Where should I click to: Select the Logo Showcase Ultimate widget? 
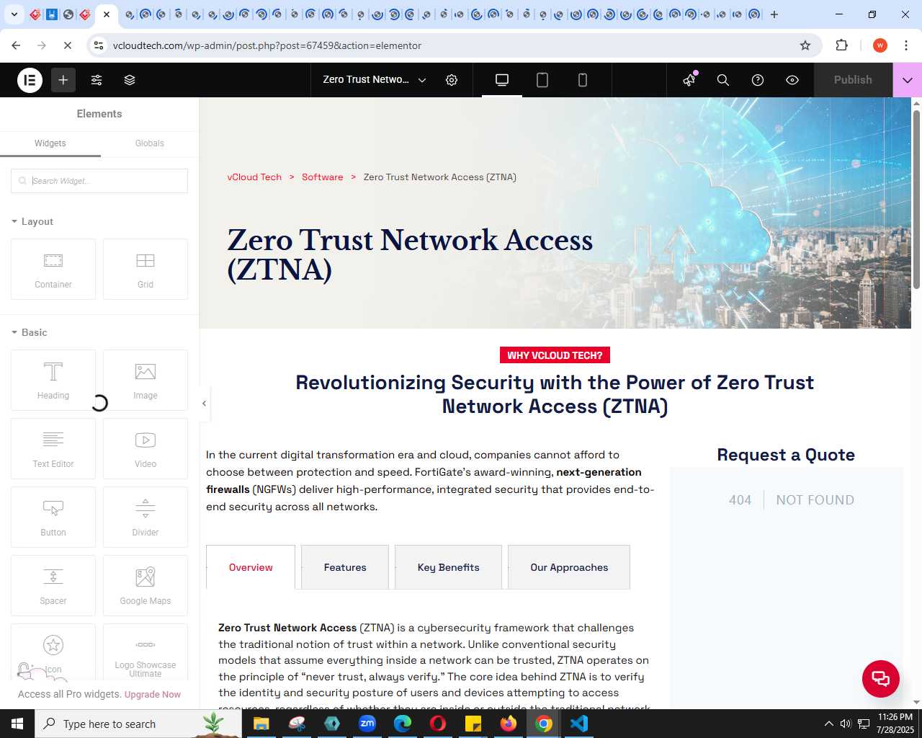tap(146, 652)
